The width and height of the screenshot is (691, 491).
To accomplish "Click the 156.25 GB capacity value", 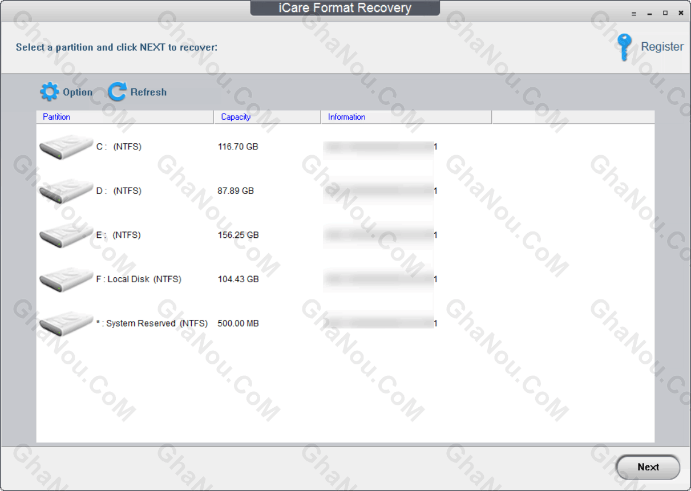I will 239,235.
